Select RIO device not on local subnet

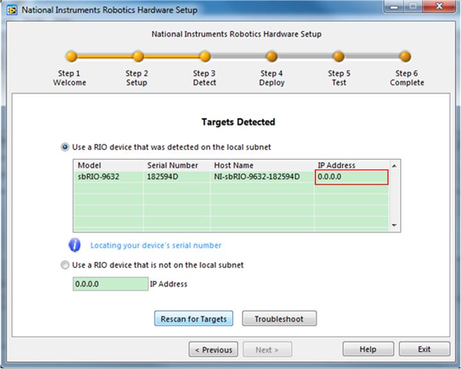click(65, 265)
